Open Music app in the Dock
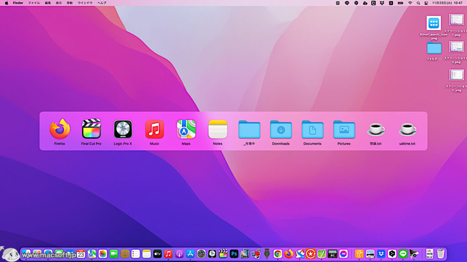The image size is (467, 262). [x=168, y=254]
